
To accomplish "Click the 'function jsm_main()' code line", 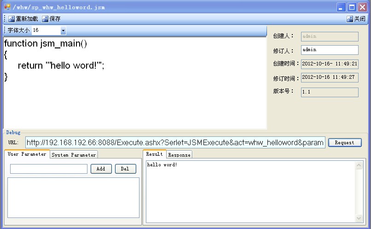I will click(46, 43).
